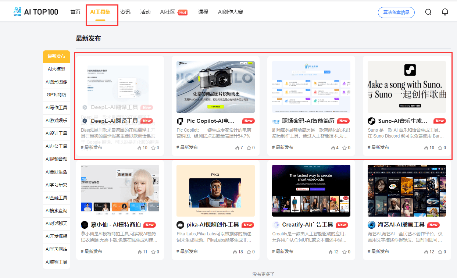
Task: Open the #最新发布 tag under Suno card
Action: coord(378,147)
